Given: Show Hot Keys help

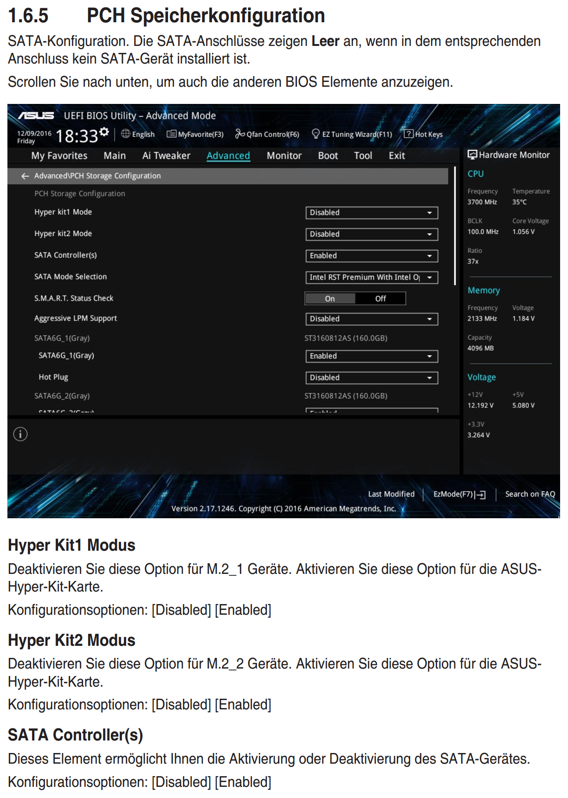Looking at the screenshot, I should click(423, 134).
